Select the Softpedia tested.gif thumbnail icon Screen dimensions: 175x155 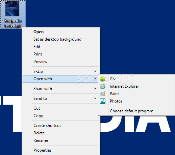(x=12, y=8)
